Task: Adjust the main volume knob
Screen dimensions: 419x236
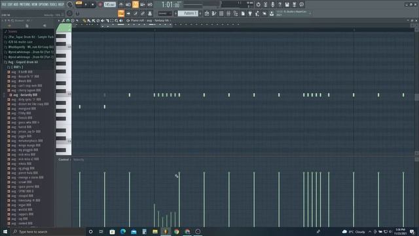Action: click(70, 5)
